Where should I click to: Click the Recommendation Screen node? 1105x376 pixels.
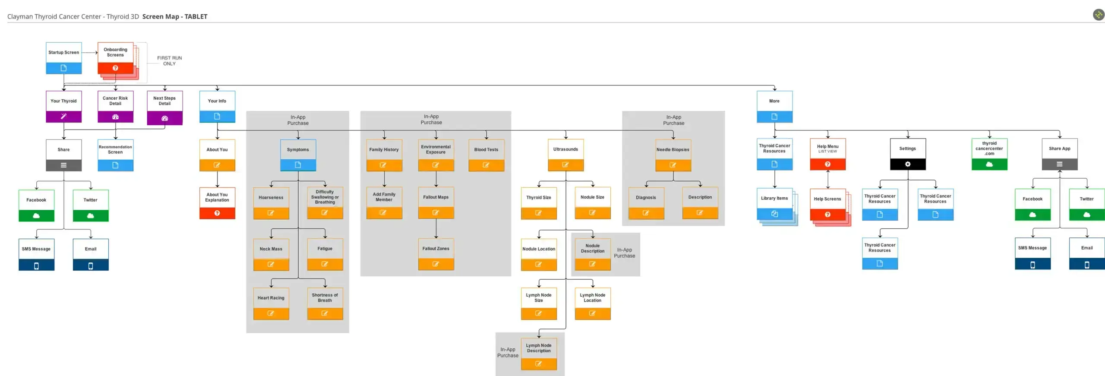click(115, 149)
